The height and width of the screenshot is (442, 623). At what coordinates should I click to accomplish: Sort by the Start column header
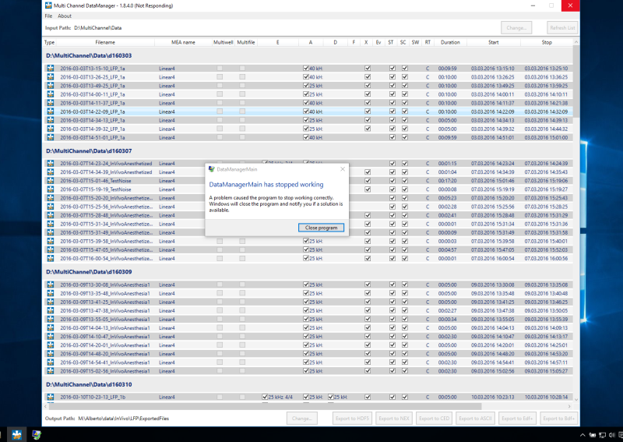coord(494,42)
